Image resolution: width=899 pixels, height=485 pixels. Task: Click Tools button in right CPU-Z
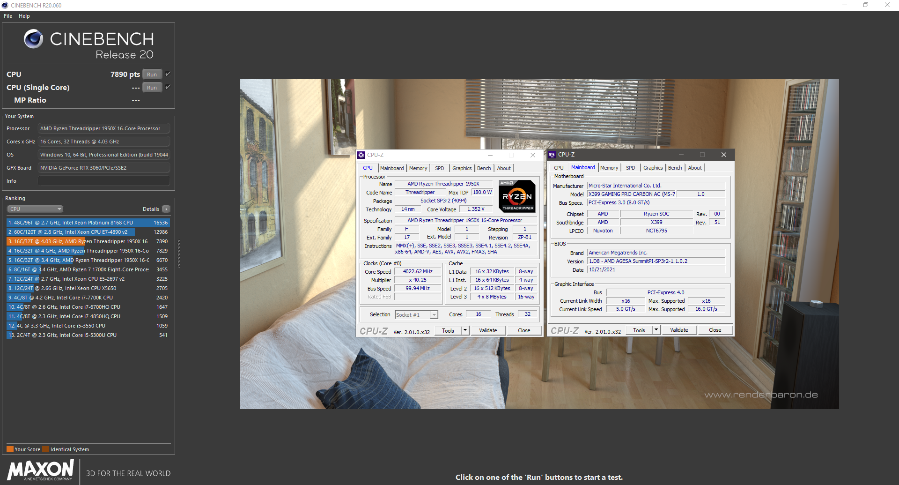click(639, 330)
